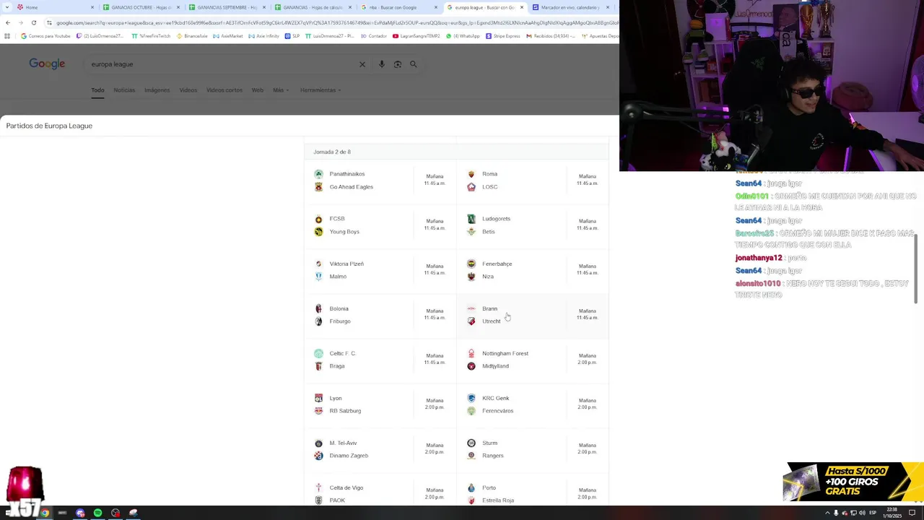Open the notification center icon
The image size is (924, 520).
click(911, 513)
